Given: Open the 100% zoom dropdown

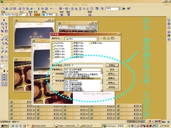Looking at the screenshot, I should [x=119, y=9].
